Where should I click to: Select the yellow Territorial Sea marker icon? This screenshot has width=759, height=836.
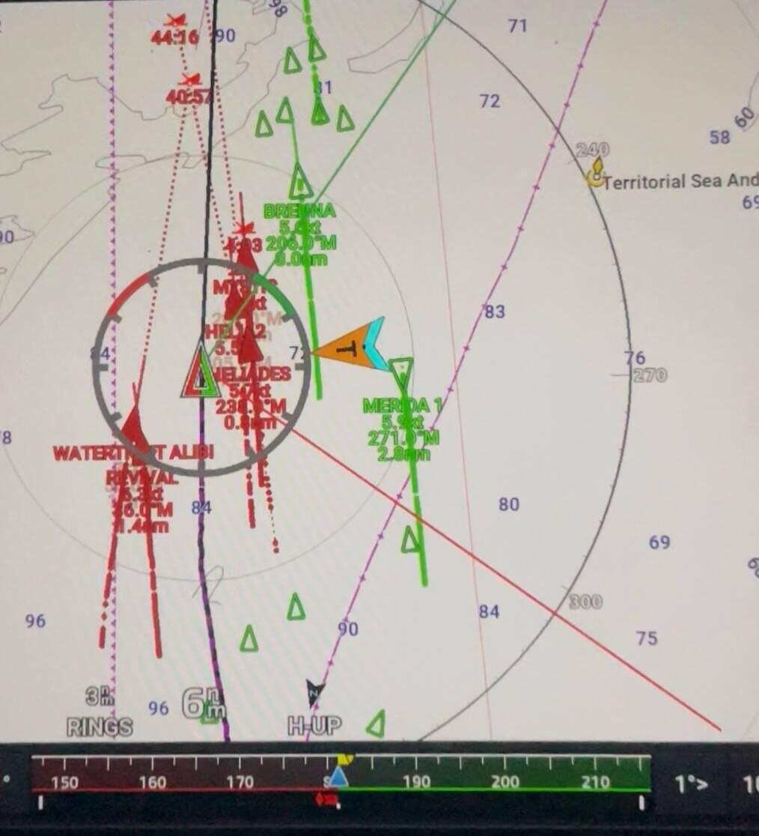(x=596, y=173)
